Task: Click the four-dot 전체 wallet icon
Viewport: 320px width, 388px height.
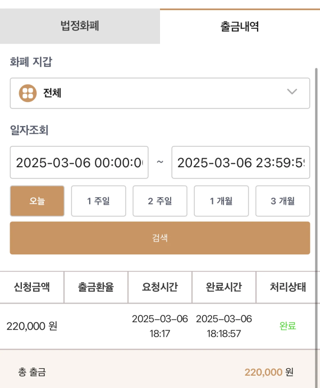Action: 28,93
